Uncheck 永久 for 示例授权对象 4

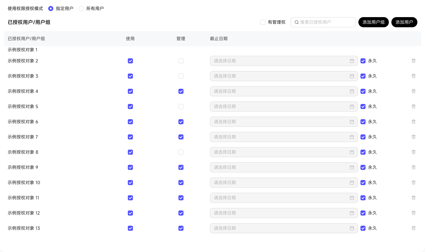coord(363,91)
